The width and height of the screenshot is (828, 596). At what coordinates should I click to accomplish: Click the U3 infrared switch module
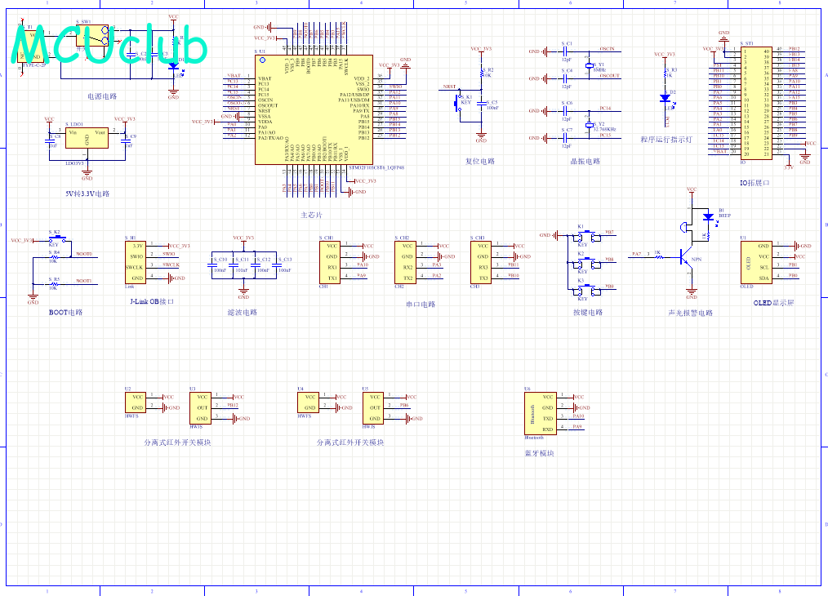click(x=201, y=407)
